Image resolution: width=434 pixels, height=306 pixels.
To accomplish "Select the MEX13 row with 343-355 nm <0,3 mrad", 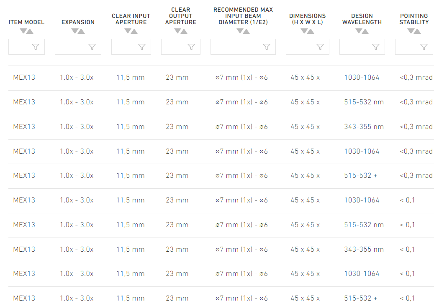I will (221, 127).
